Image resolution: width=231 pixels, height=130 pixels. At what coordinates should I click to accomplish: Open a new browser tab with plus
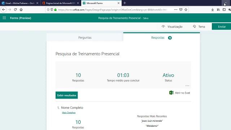(125, 3)
